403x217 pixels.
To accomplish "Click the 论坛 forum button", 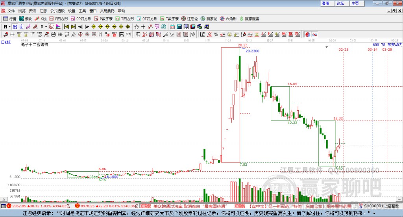I will click(x=342, y=3).
